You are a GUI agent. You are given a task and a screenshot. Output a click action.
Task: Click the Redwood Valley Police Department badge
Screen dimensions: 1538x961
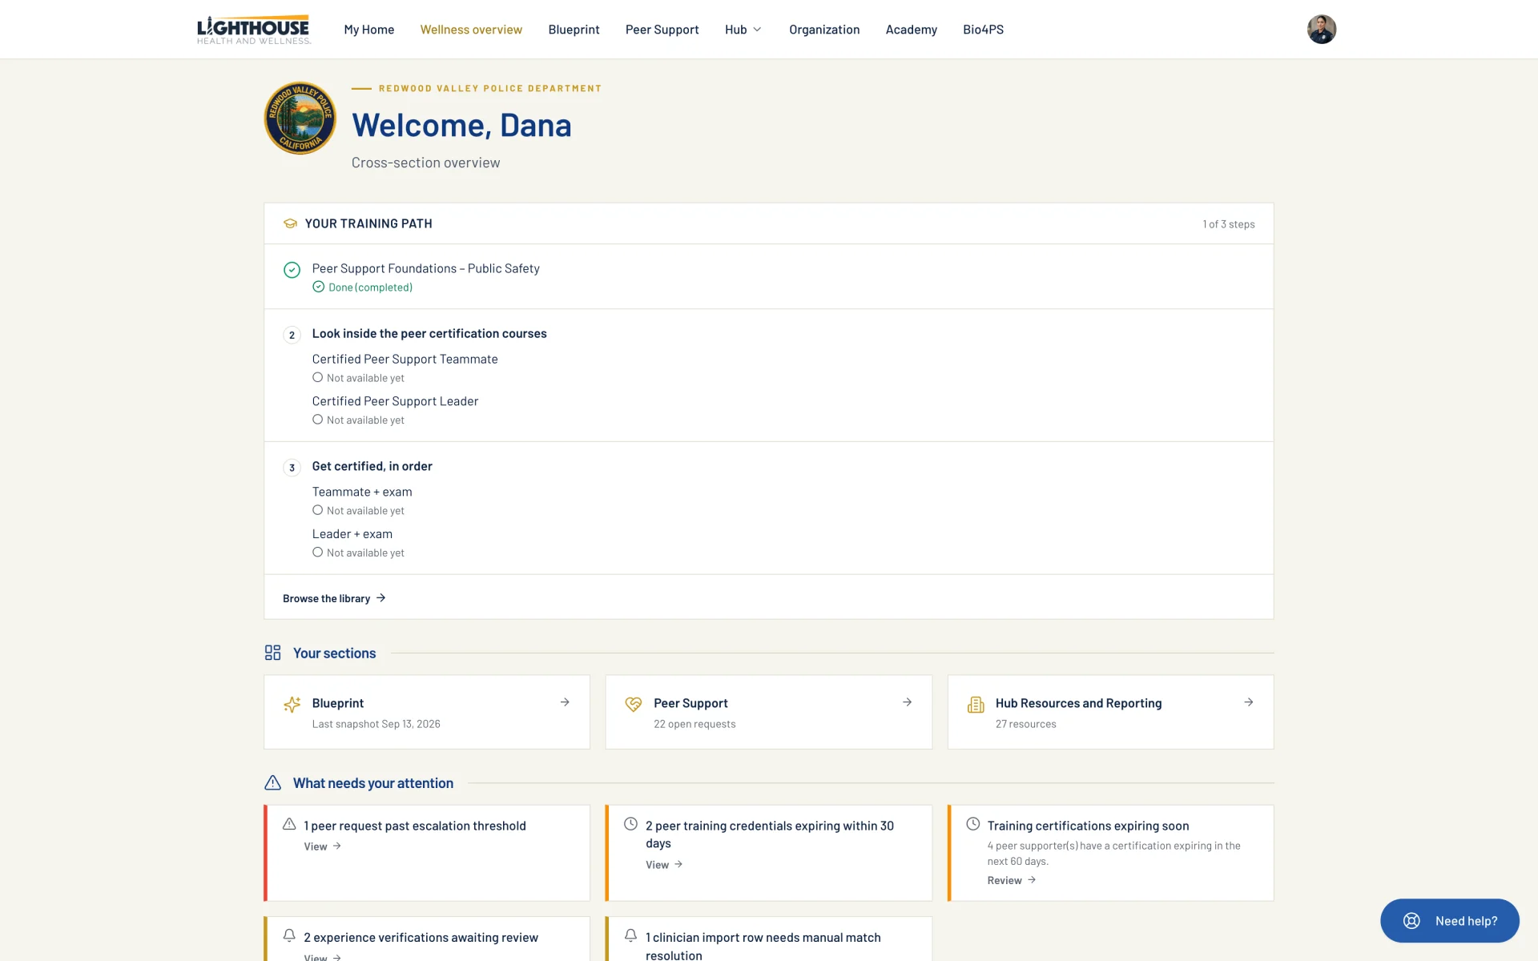pos(300,118)
